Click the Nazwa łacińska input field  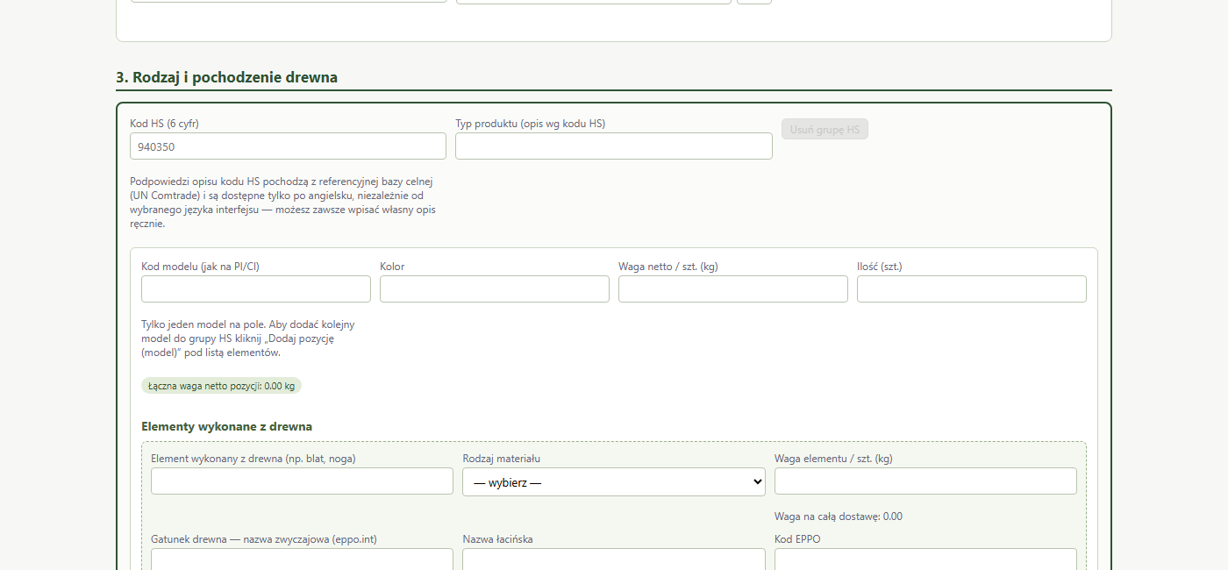(614, 559)
